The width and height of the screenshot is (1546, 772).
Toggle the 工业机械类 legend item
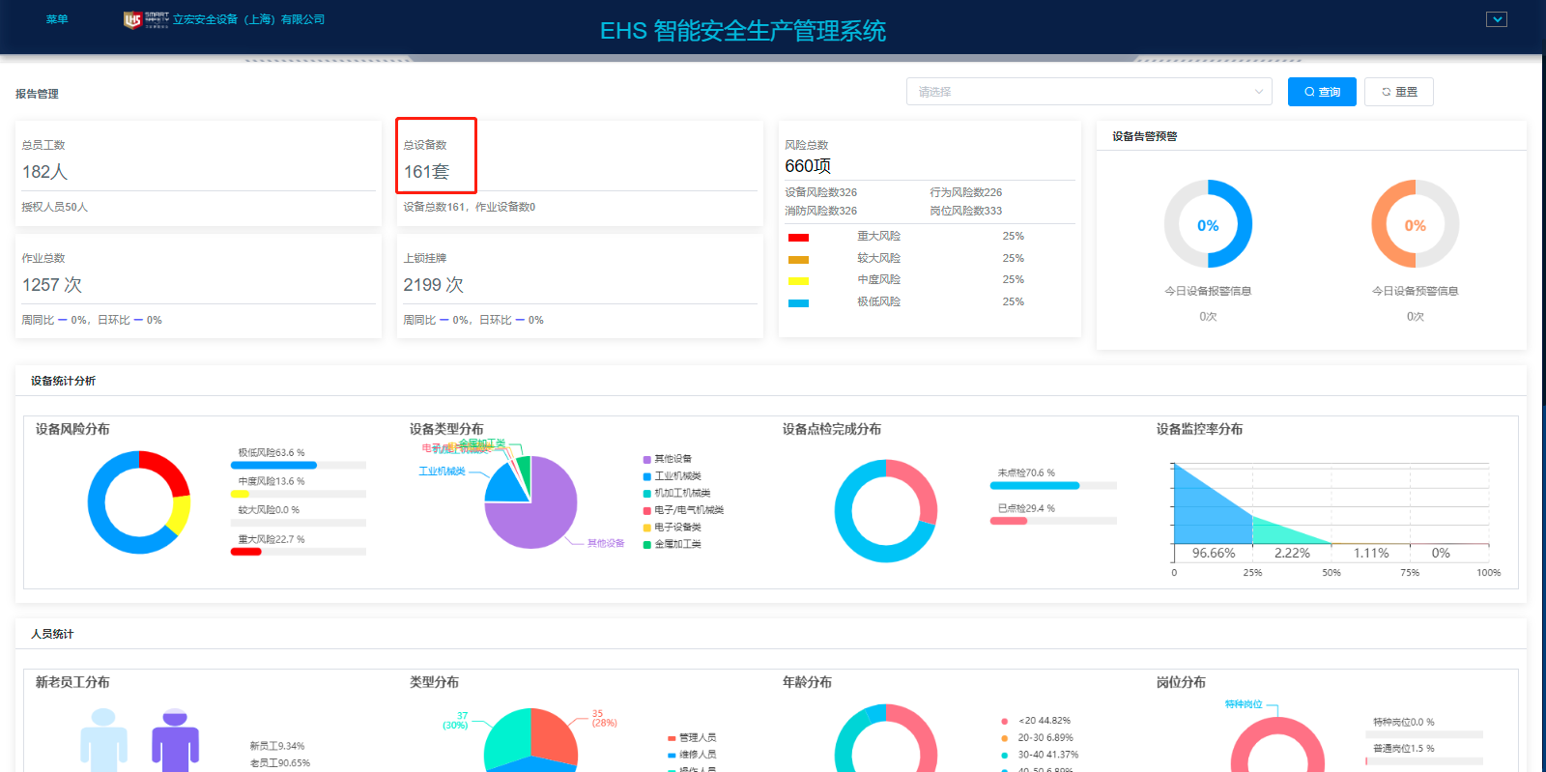tap(673, 476)
